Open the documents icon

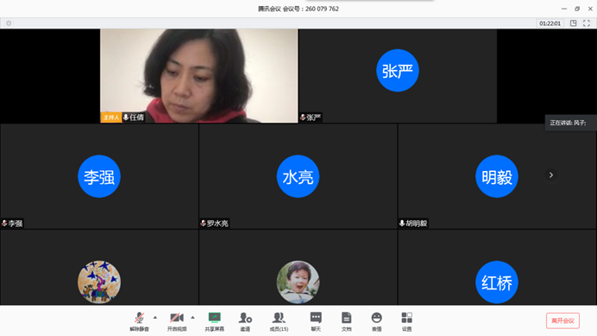(x=347, y=321)
